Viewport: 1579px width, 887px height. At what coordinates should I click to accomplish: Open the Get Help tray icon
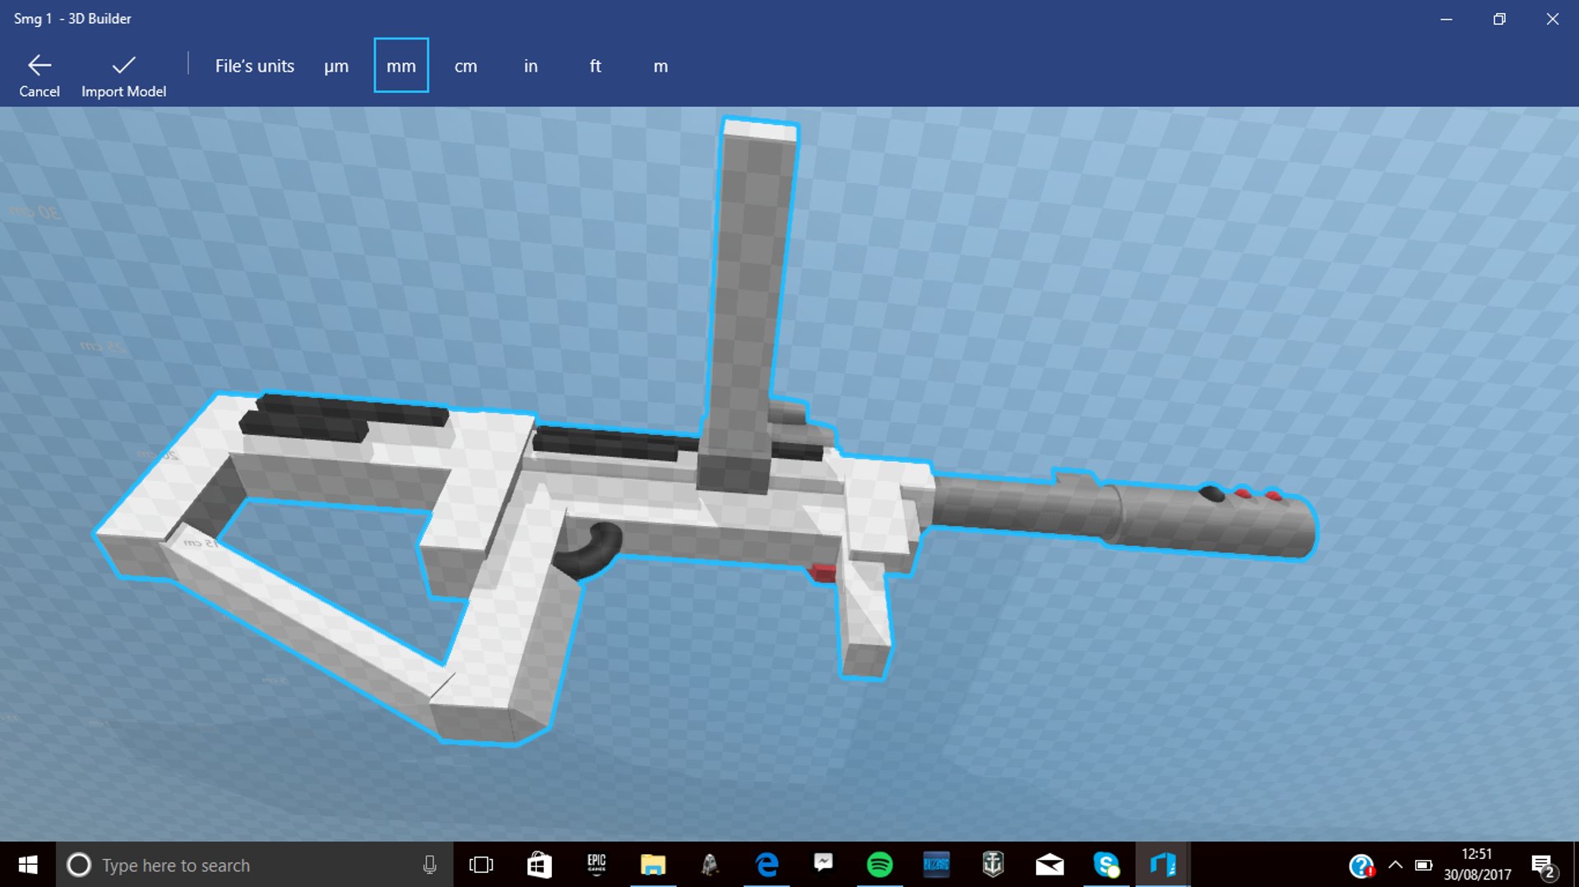click(1361, 866)
